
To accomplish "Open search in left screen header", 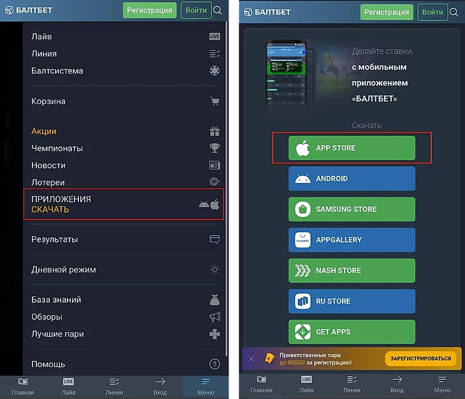I will [x=218, y=10].
